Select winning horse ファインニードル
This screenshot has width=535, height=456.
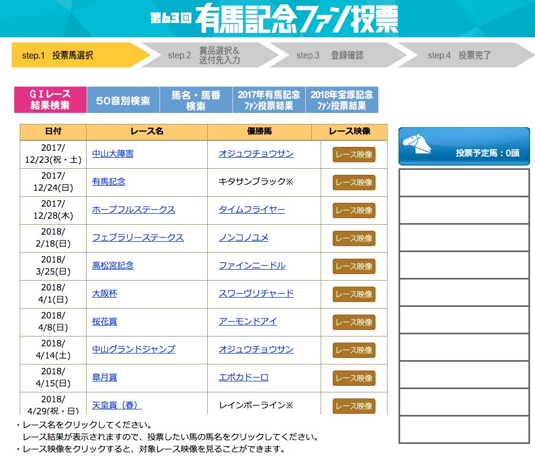[252, 266]
